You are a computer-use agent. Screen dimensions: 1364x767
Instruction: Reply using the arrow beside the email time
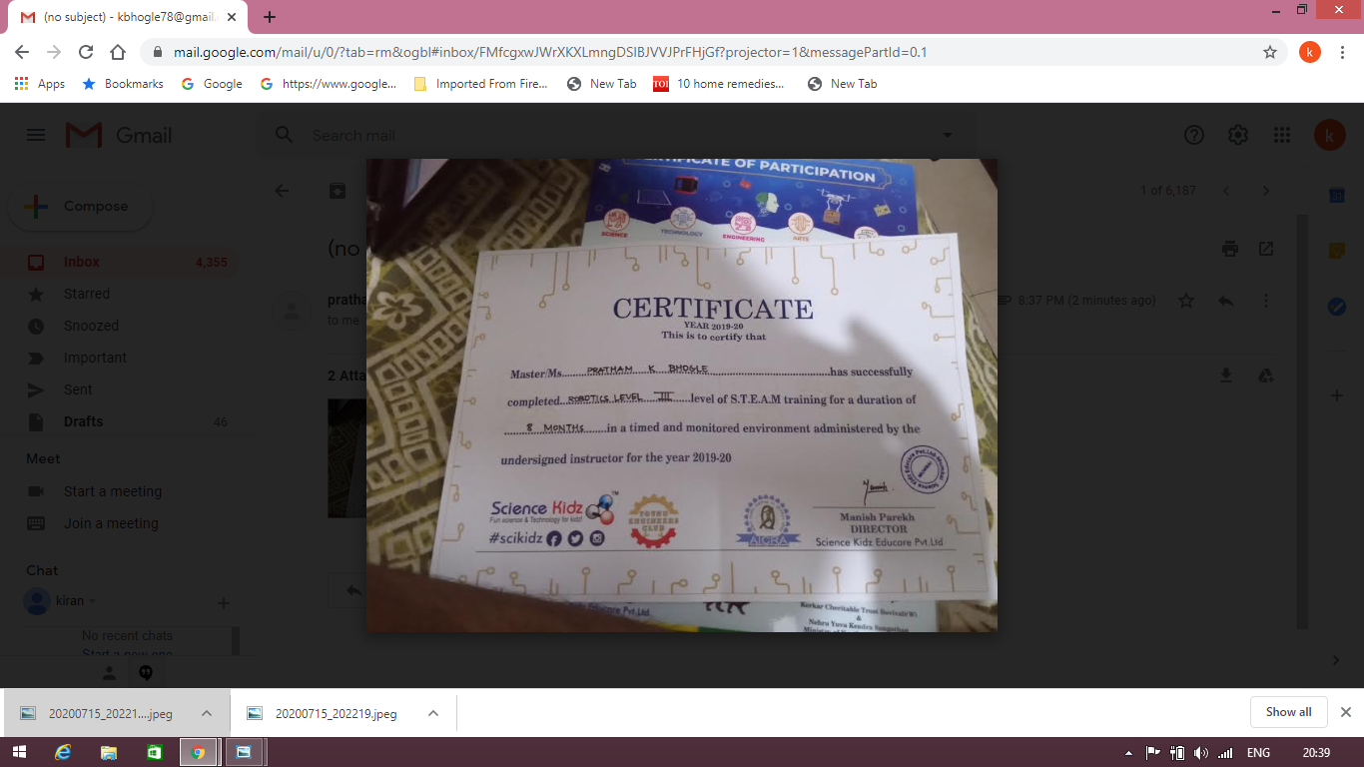tap(1226, 301)
